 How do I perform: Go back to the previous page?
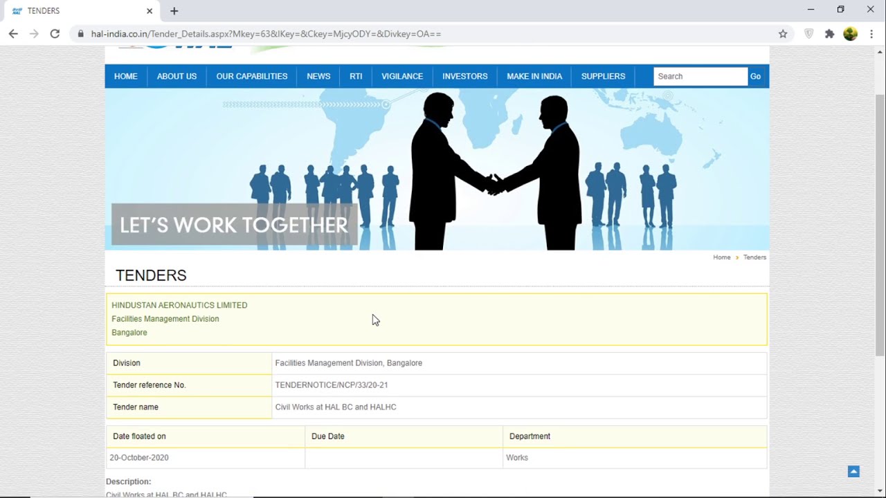point(13,34)
